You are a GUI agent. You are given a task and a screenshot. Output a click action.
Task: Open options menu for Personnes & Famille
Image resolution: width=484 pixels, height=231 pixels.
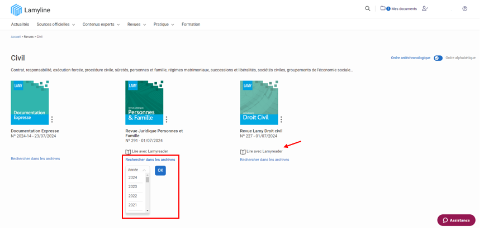(167, 119)
